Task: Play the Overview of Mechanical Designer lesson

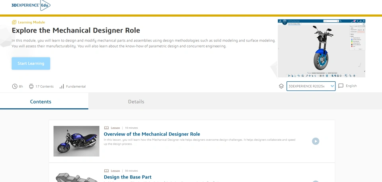Action: point(316,141)
